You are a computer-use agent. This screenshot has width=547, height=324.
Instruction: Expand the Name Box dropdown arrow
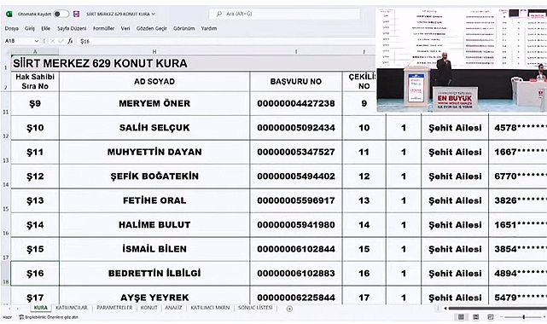[x=37, y=41]
